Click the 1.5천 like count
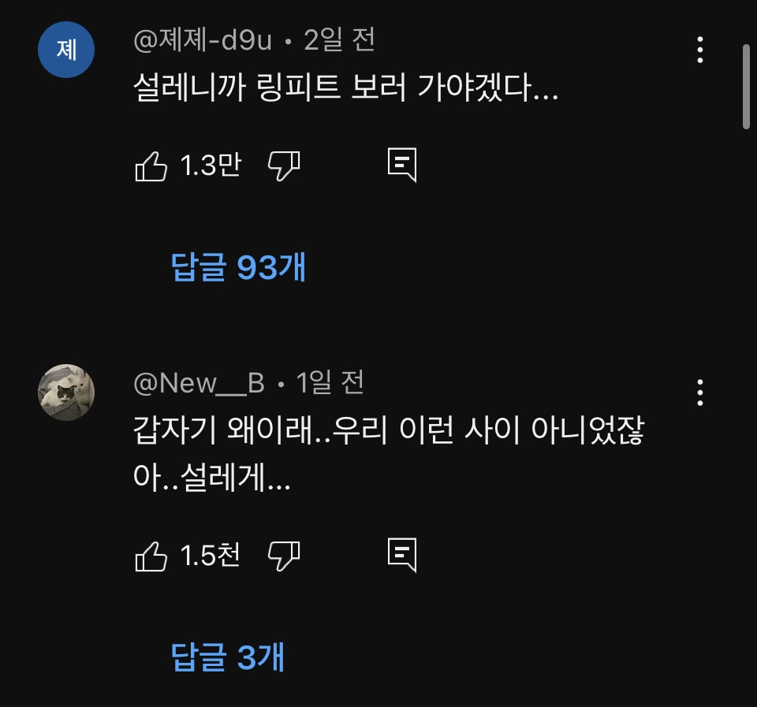This screenshot has height=707, width=757. (x=210, y=556)
